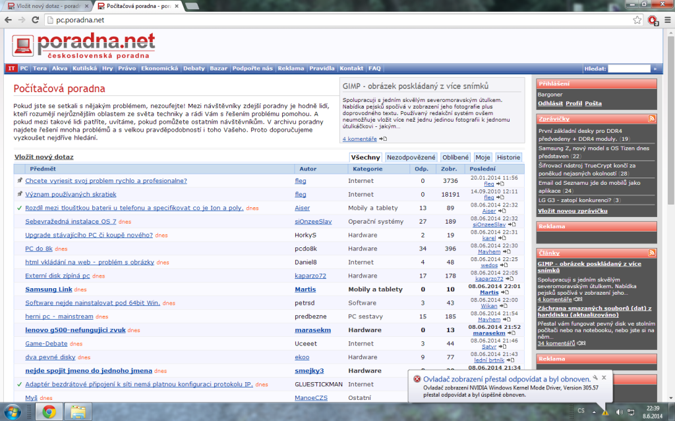Open Chrome menu hamburger icon
This screenshot has height=421, width=675.
click(668, 20)
